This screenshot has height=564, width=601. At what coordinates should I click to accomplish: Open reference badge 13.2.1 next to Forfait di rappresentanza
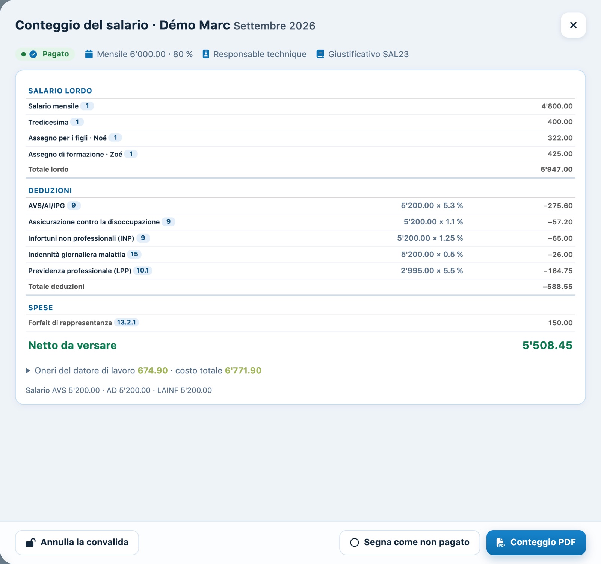127,322
